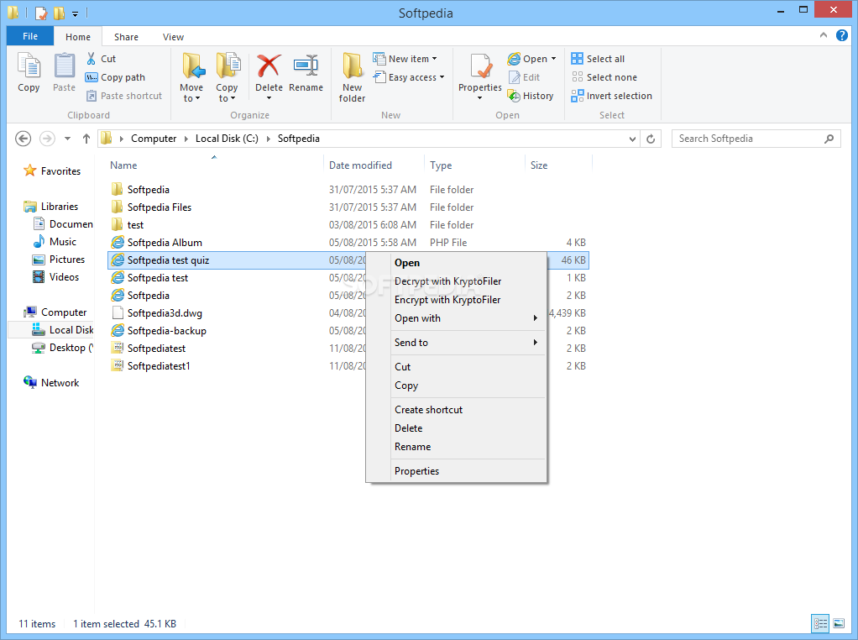Select the Softpediatest1 file
This screenshot has height=640, width=858.
[x=348, y=365]
